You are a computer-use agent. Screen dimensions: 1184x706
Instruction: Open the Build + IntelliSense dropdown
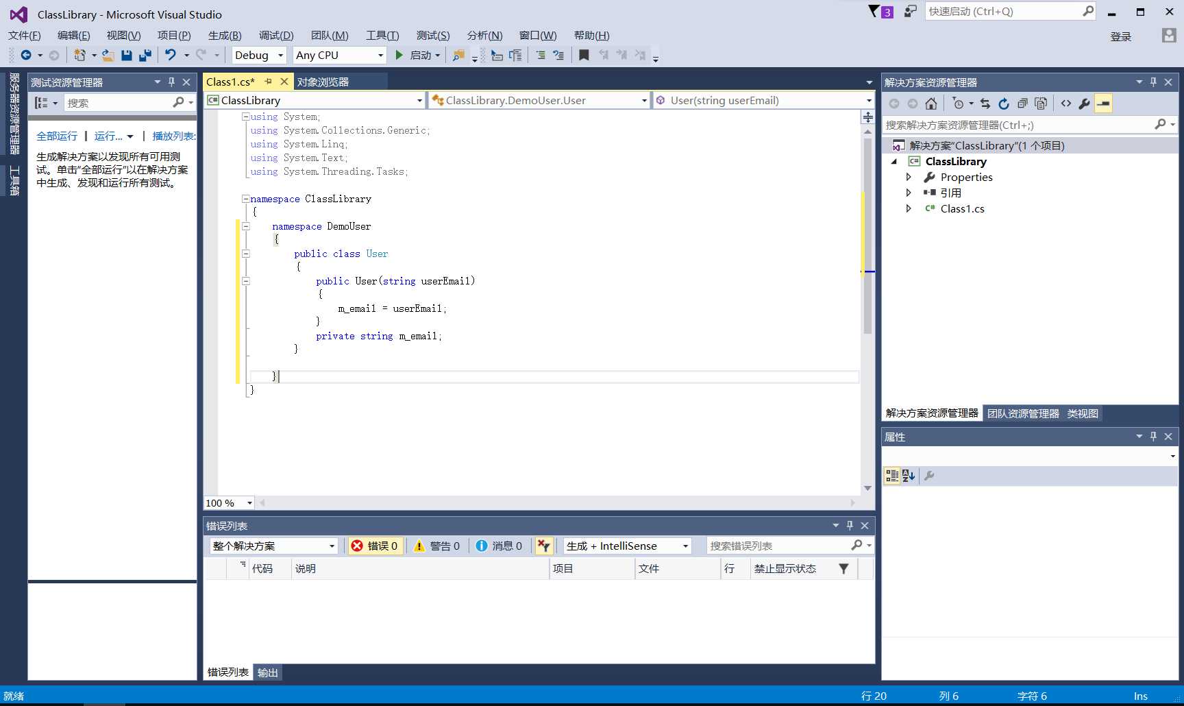pyautogui.click(x=627, y=546)
